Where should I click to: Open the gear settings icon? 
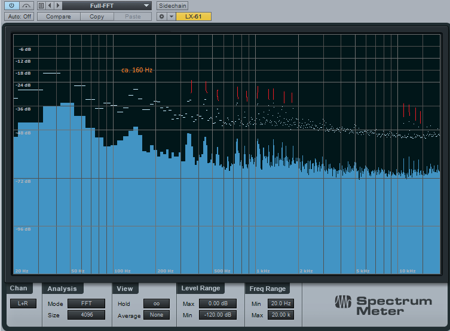161,16
